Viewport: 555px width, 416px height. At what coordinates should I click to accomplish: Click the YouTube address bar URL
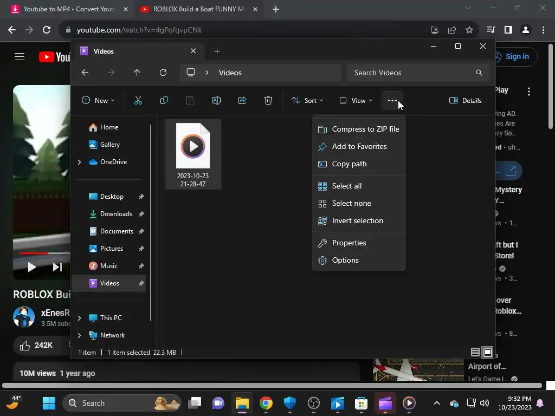139,30
